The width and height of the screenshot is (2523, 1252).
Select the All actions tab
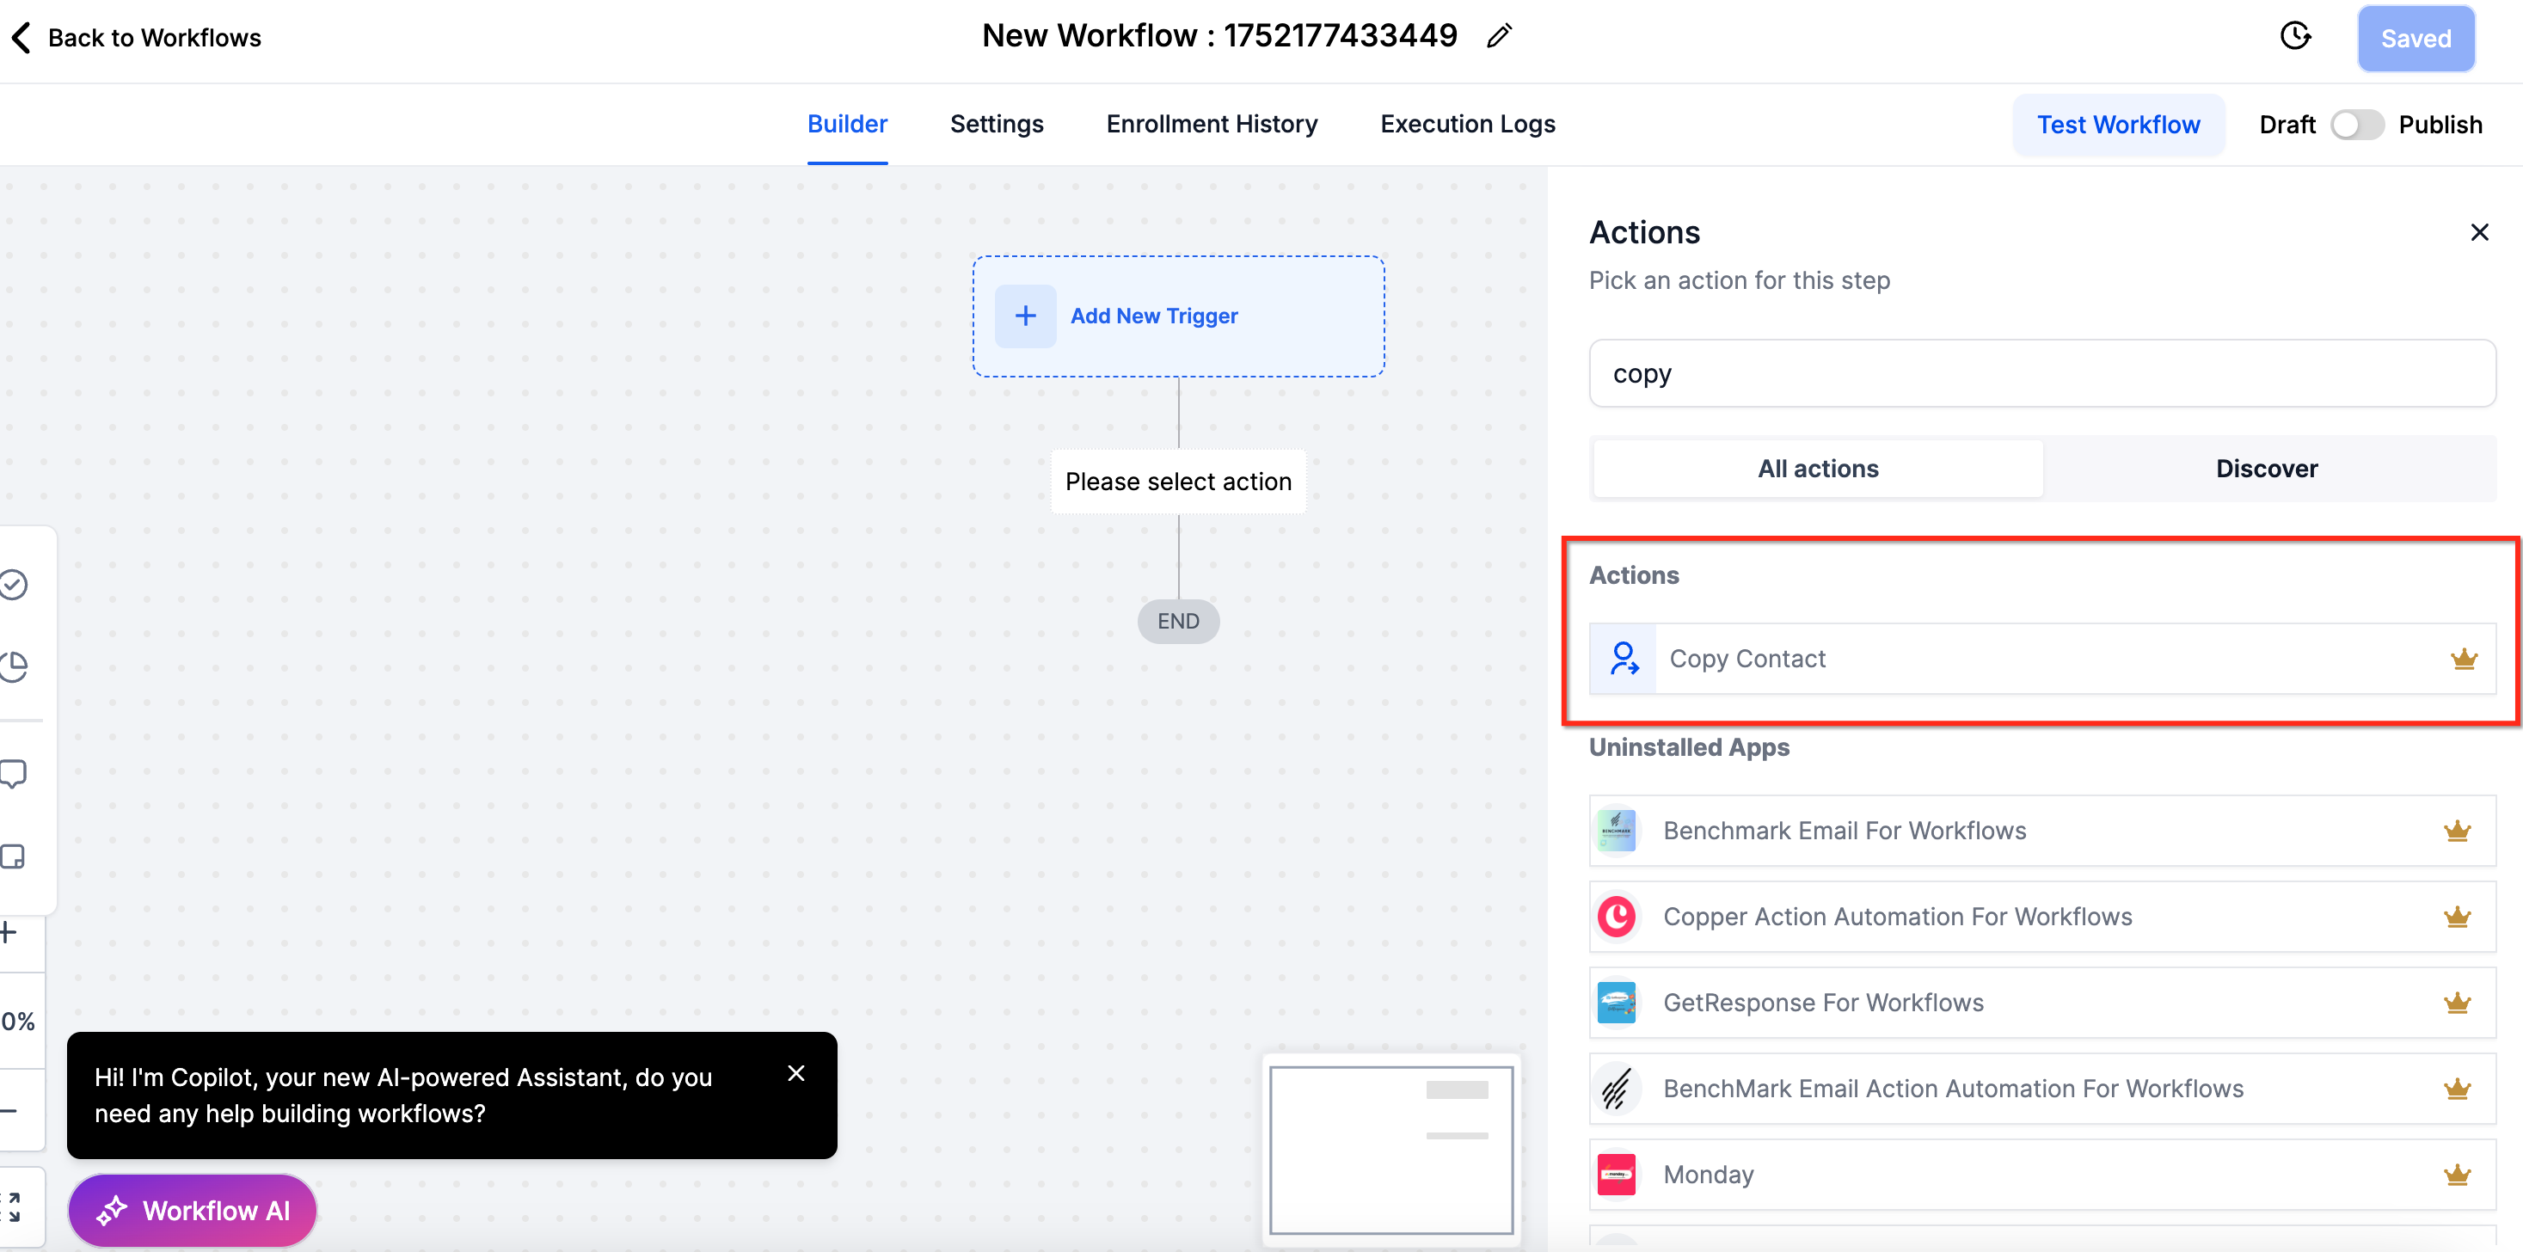pyautogui.click(x=1817, y=469)
